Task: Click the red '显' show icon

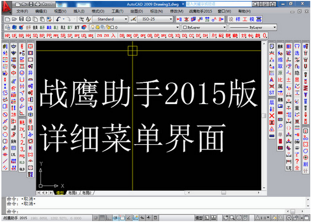Action: 297,80
